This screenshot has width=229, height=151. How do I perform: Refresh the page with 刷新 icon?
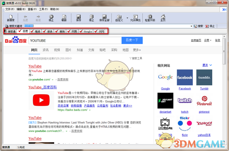point(64,18)
